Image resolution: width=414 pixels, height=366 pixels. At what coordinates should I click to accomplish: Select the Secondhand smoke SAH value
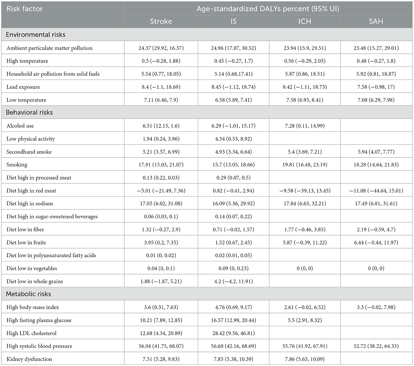tap(376, 152)
